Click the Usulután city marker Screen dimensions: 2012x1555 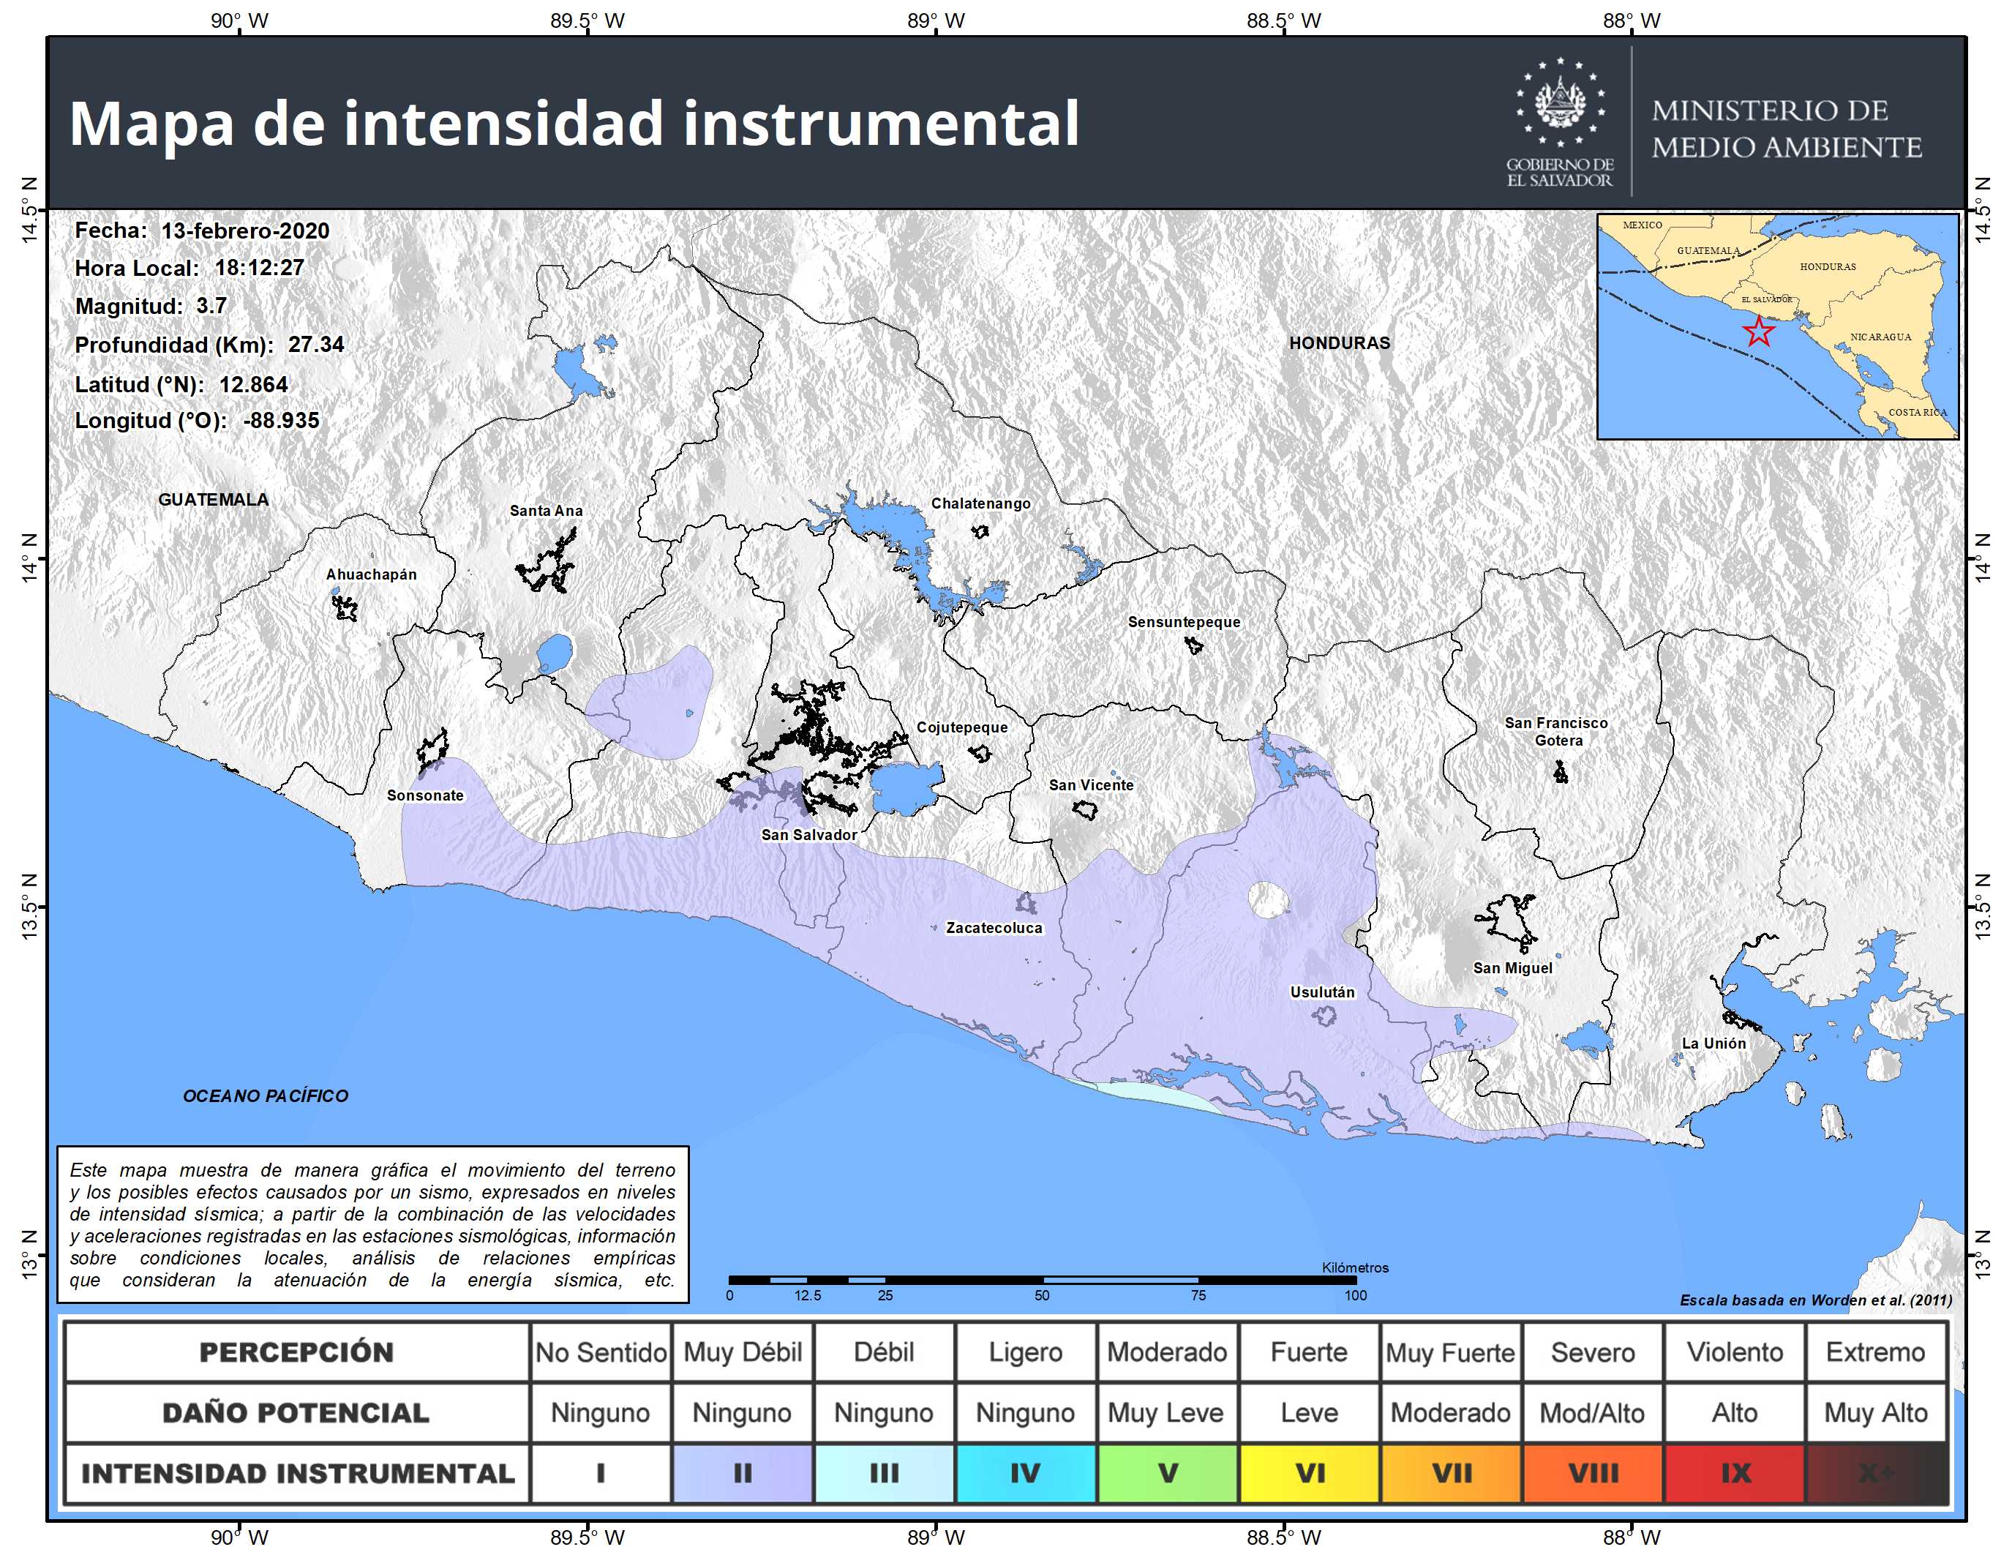[1325, 1015]
